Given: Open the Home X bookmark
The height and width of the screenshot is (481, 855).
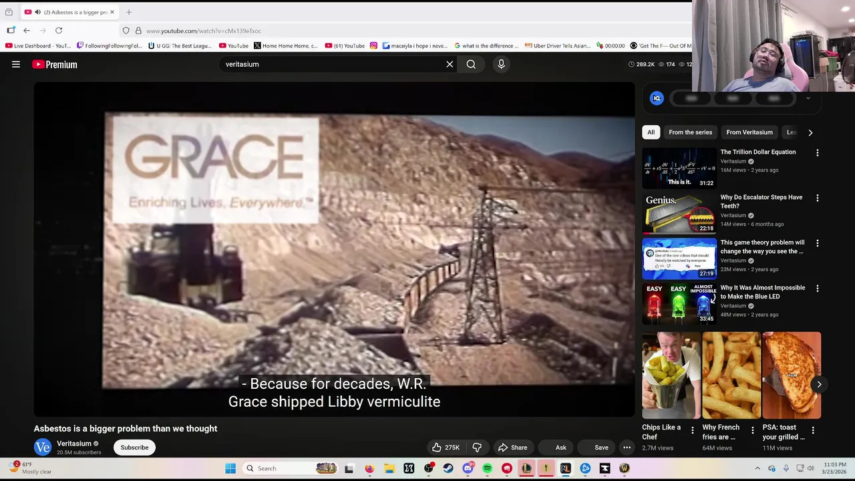Looking at the screenshot, I should [x=286, y=45].
